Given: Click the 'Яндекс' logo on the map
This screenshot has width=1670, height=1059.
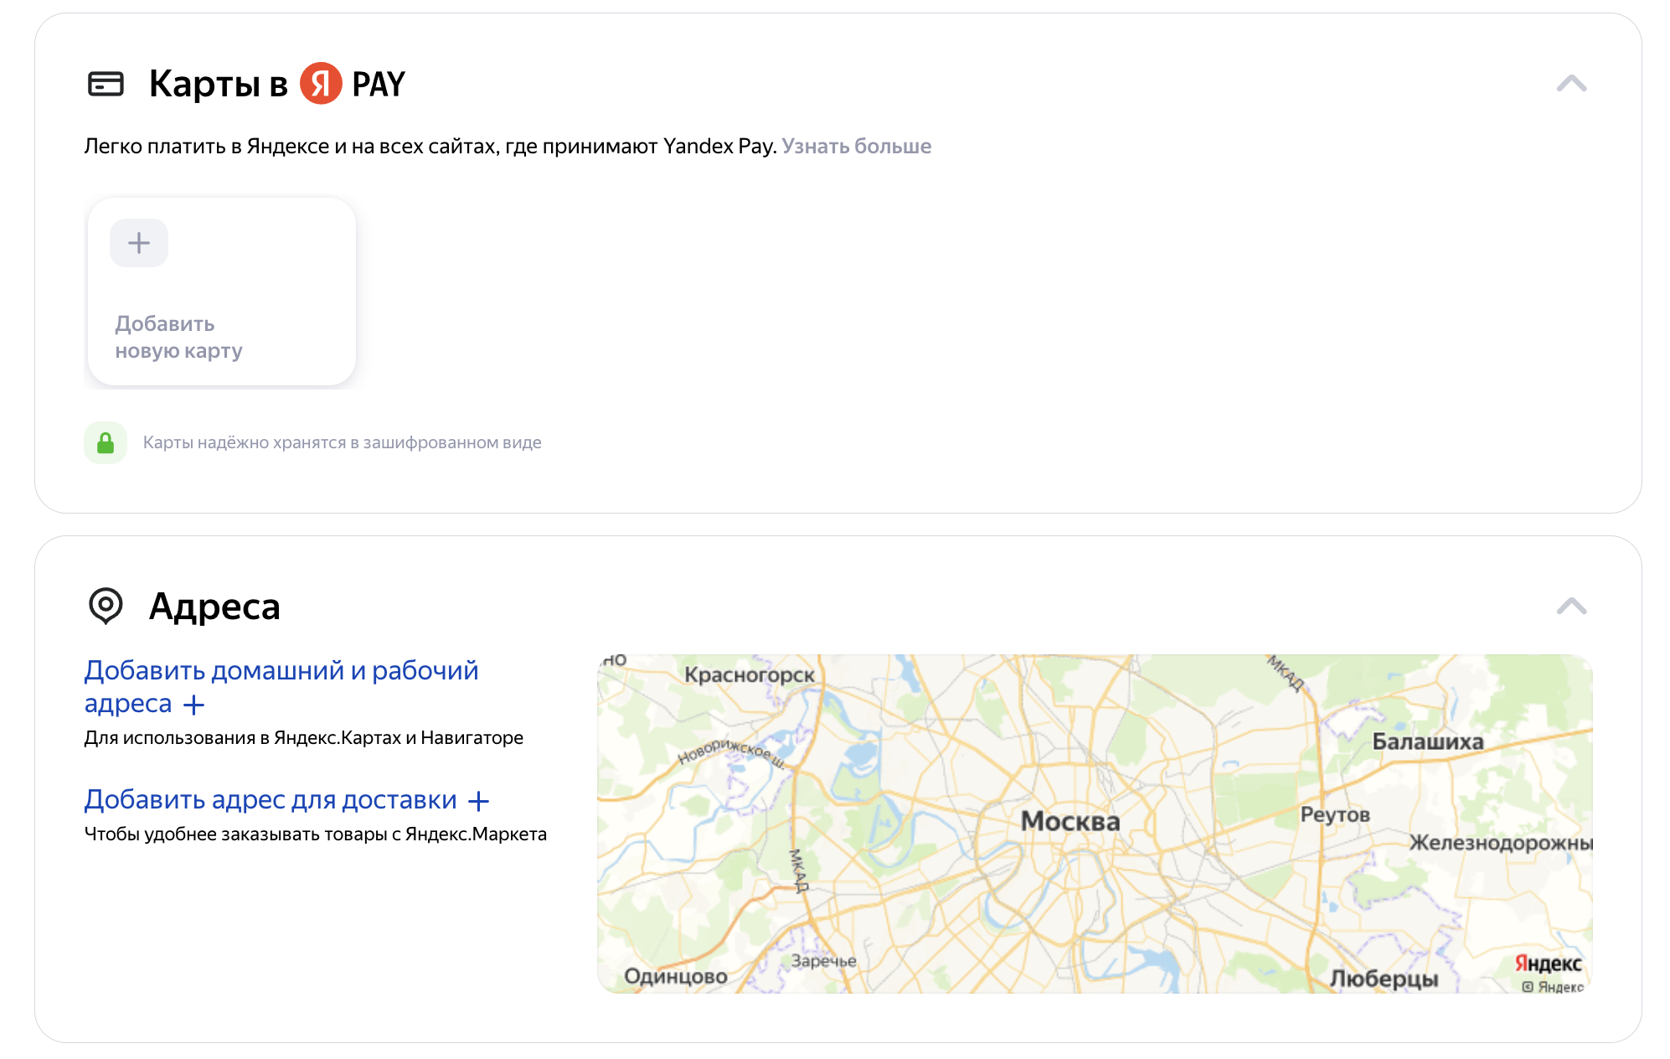Looking at the screenshot, I should click(x=1548, y=963).
